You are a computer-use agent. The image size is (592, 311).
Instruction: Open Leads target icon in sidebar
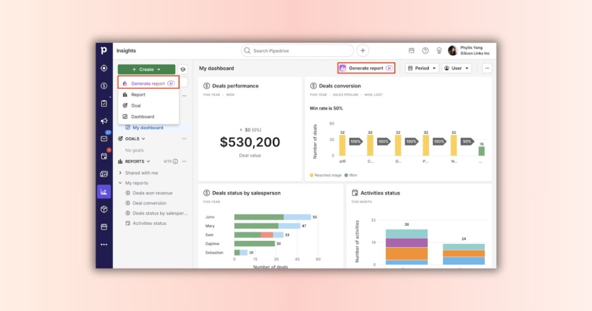104,68
